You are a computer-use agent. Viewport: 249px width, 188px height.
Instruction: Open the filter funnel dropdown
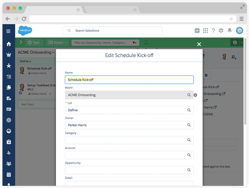[134, 43]
